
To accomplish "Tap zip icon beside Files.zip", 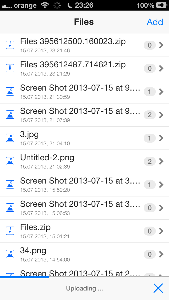I will pyautogui.click(x=10, y=231).
